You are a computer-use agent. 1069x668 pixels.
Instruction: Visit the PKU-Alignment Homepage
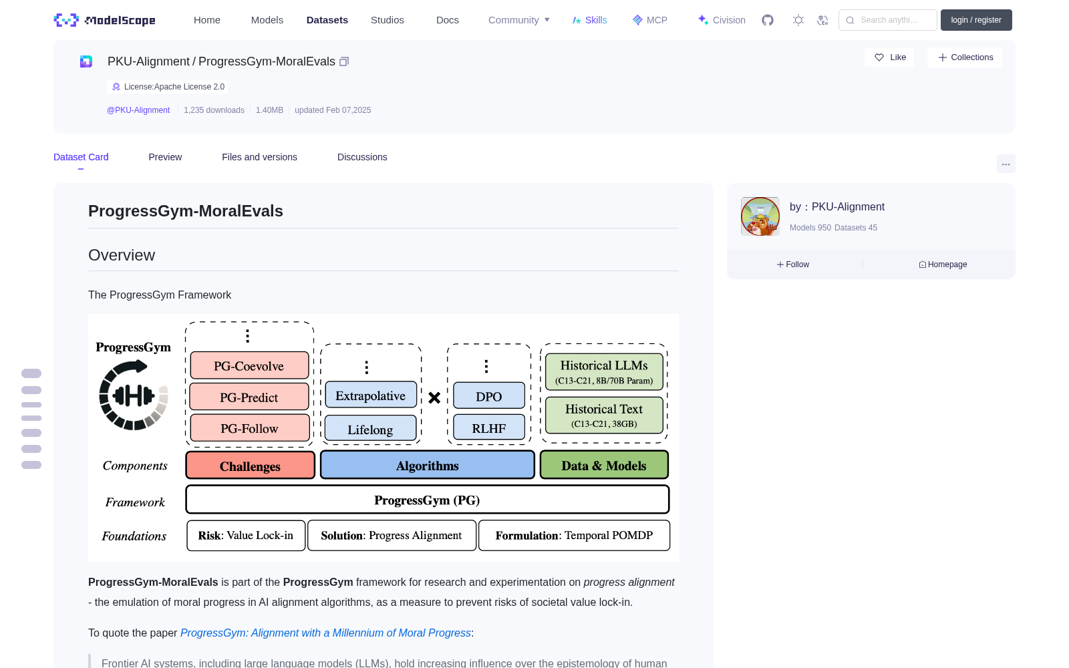pyautogui.click(x=943, y=265)
